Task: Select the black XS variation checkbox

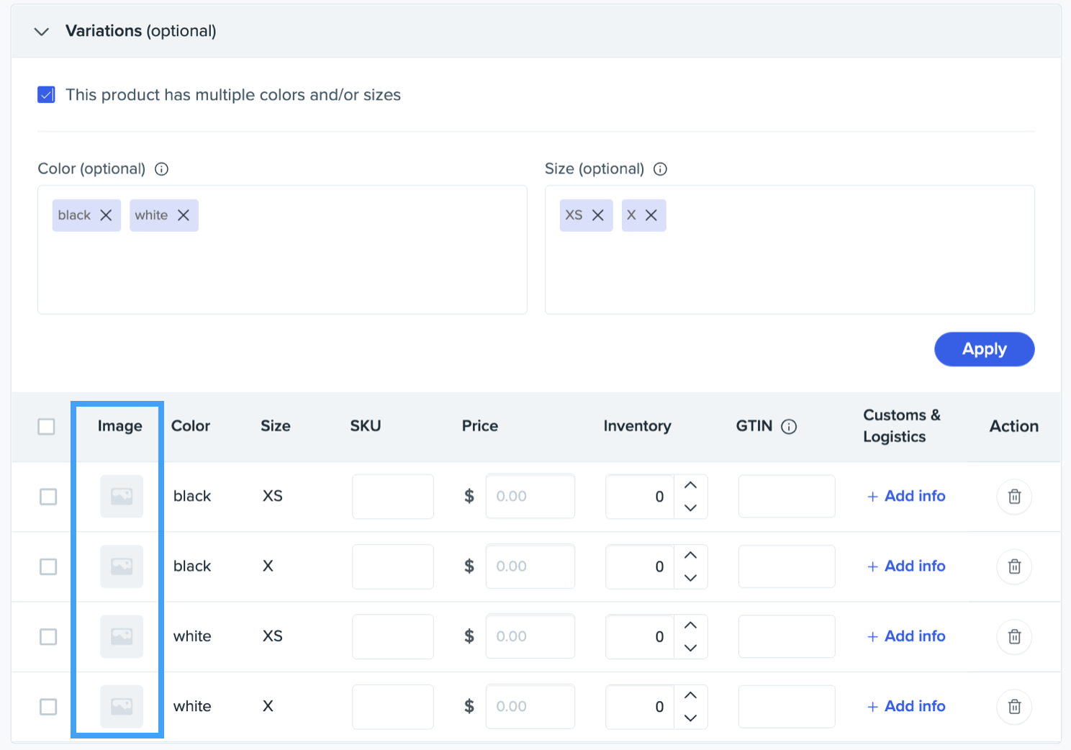Action: pos(48,497)
